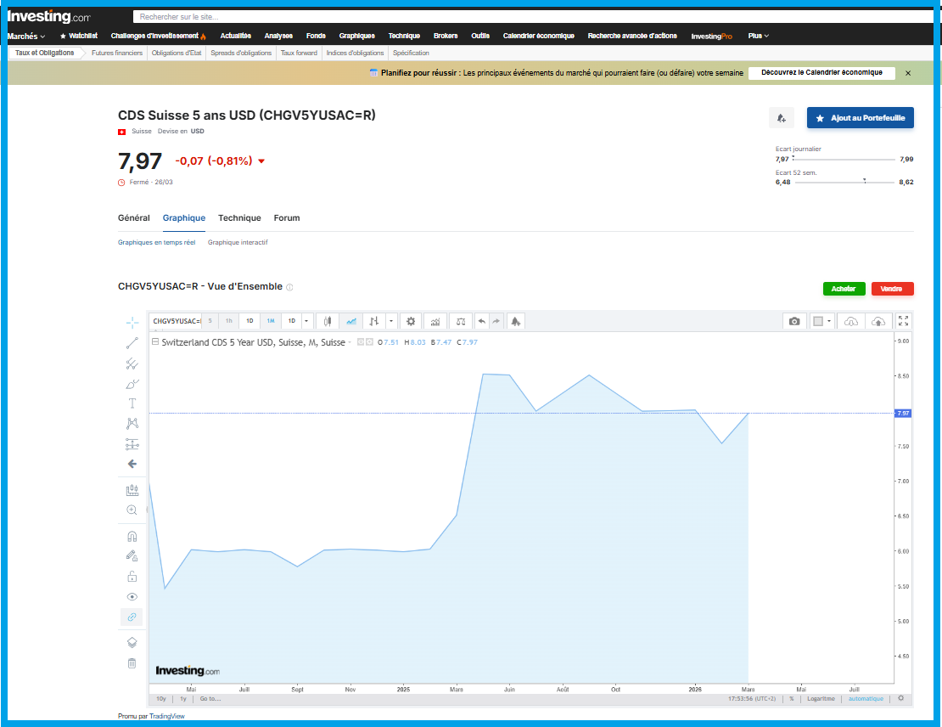Click the trash icon to remove drawings
Screen dimensions: 942x727
point(132,663)
